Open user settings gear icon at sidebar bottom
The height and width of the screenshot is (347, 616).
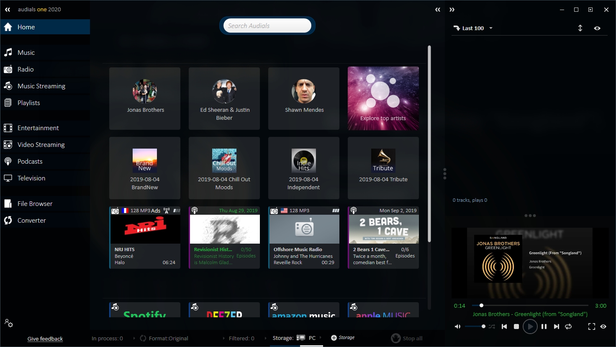[8, 323]
